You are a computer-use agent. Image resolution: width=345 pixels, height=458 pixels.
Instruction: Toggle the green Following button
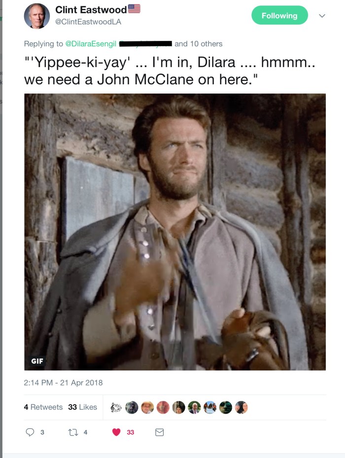[x=279, y=15]
